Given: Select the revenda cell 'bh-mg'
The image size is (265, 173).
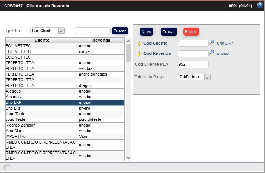Looking at the screenshot, I should (x=102, y=108).
